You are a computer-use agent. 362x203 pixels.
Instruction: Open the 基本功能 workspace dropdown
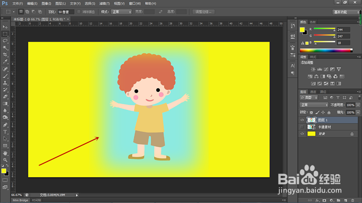[x=346, y=12]
